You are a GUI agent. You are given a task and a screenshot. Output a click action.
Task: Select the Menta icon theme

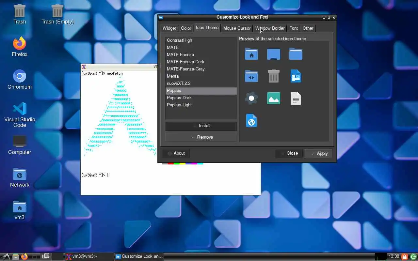tap(201, 76)
